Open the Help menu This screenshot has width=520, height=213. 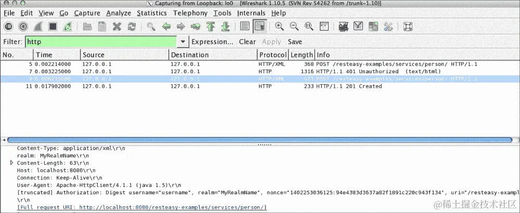[x=279, y=13]
